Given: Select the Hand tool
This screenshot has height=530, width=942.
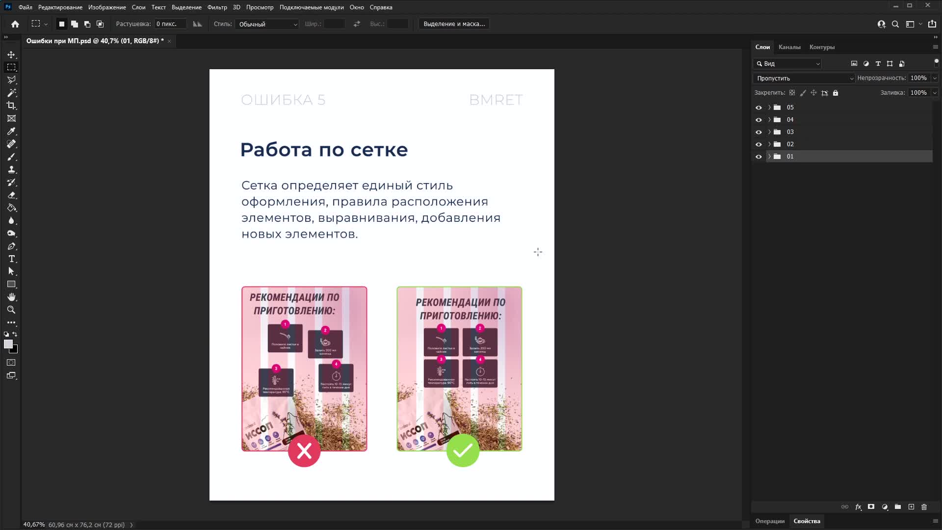Looking at the screenshot, I should point(11,297).
